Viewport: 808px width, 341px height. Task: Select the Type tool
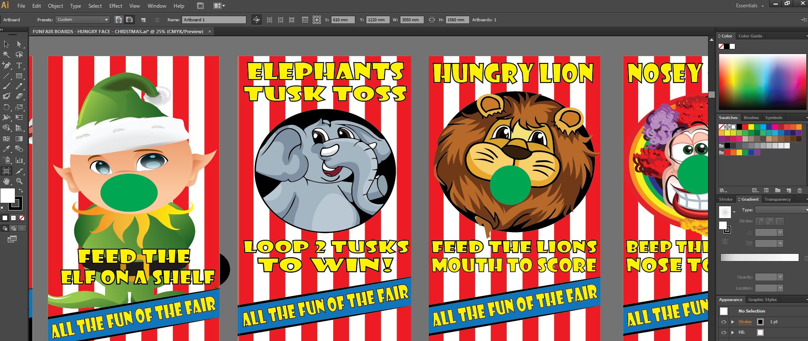tap(19, 65)
